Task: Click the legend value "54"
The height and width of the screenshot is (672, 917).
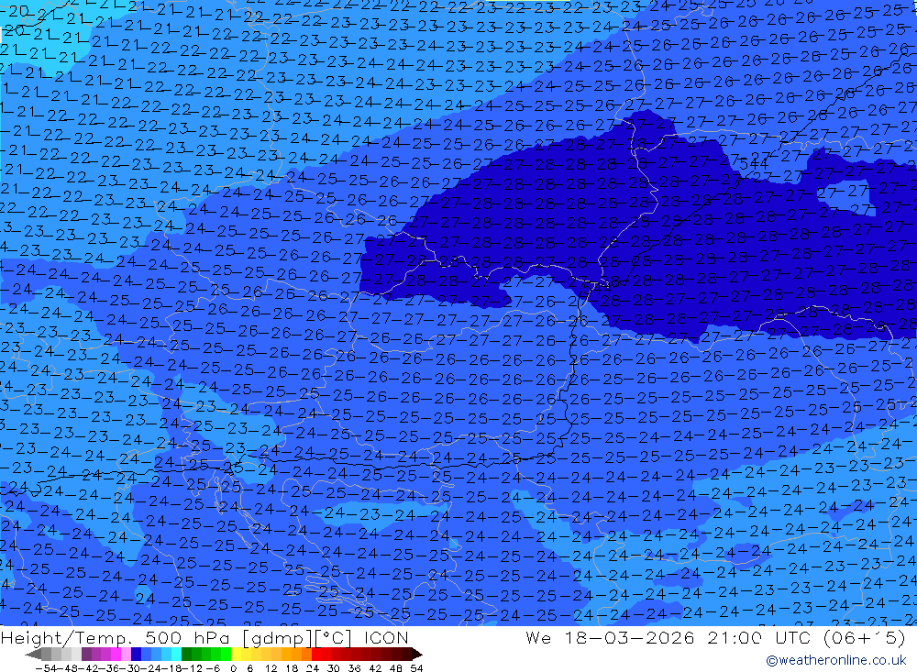Action: 416,668
